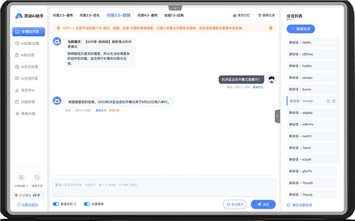
Task: Open 多模型问答 in the sidebar
Action: (x=28, y=32)
